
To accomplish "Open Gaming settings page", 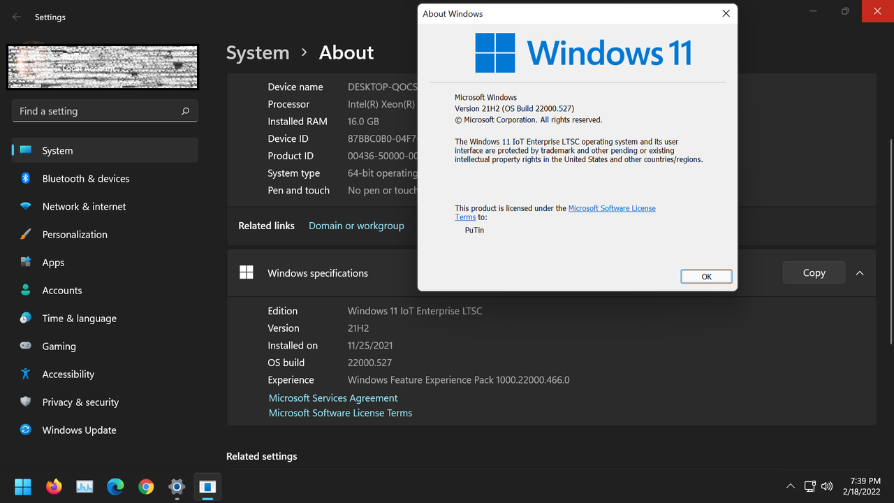I will coord(105,346).
